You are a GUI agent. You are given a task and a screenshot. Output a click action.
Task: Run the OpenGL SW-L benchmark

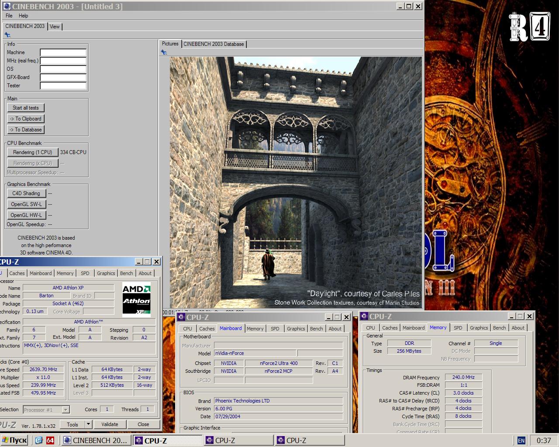[26, 204]
